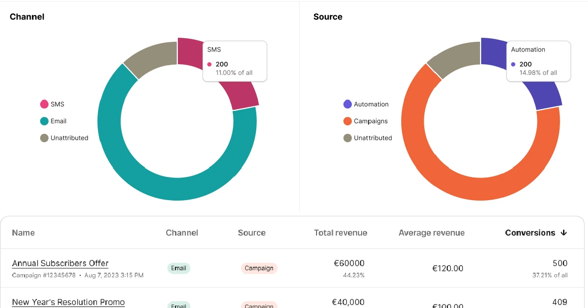The width and height of the screenshot is (588, 308).
Task: Click the teal Email legend dot
Action: (45, 121)
